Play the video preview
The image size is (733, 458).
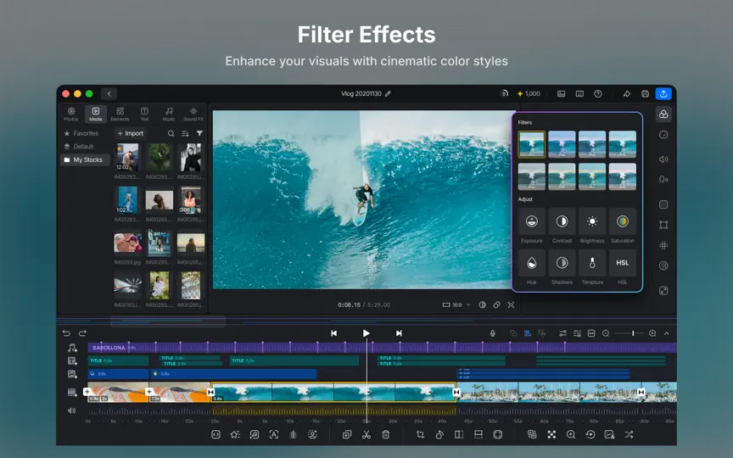366,333
